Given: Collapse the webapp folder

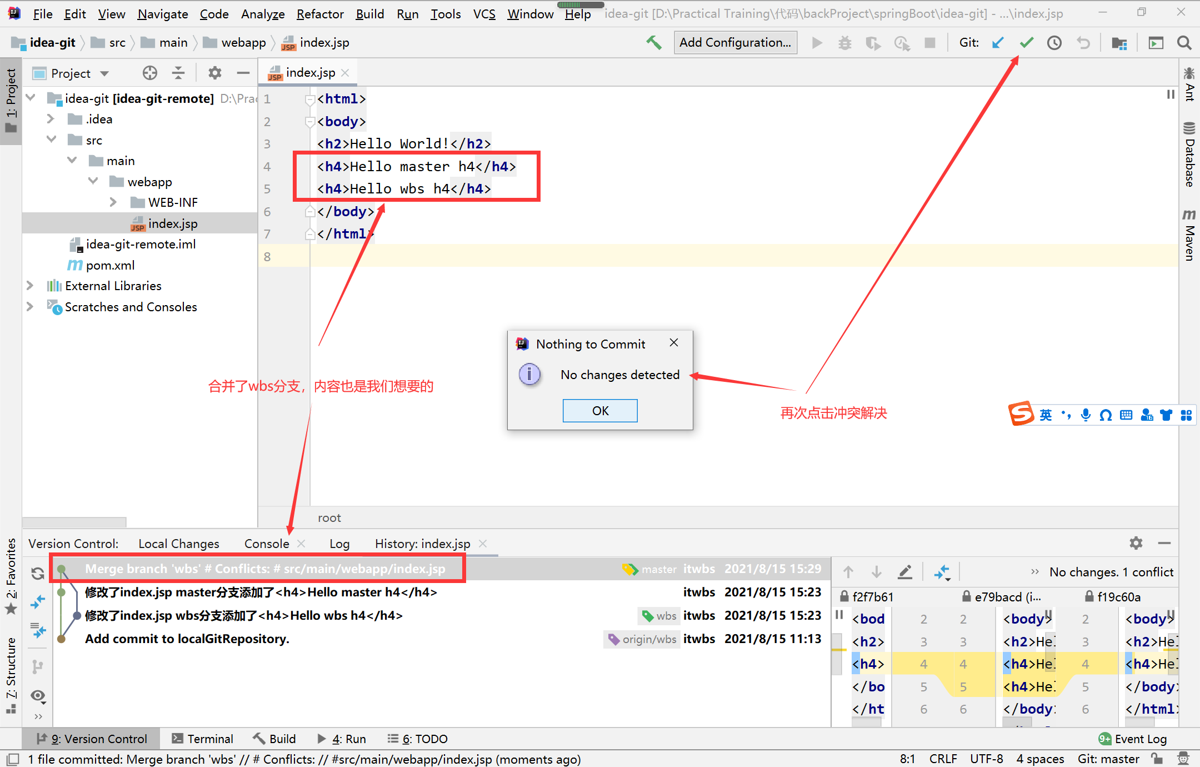Looking at the screenshot, I should 93,181.
